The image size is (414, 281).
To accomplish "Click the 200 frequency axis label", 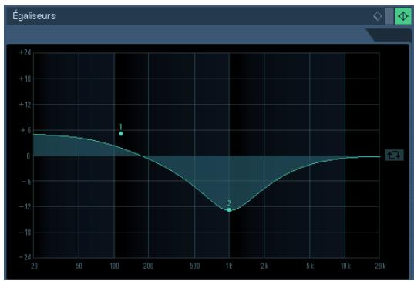I will [x=148, y=266].
